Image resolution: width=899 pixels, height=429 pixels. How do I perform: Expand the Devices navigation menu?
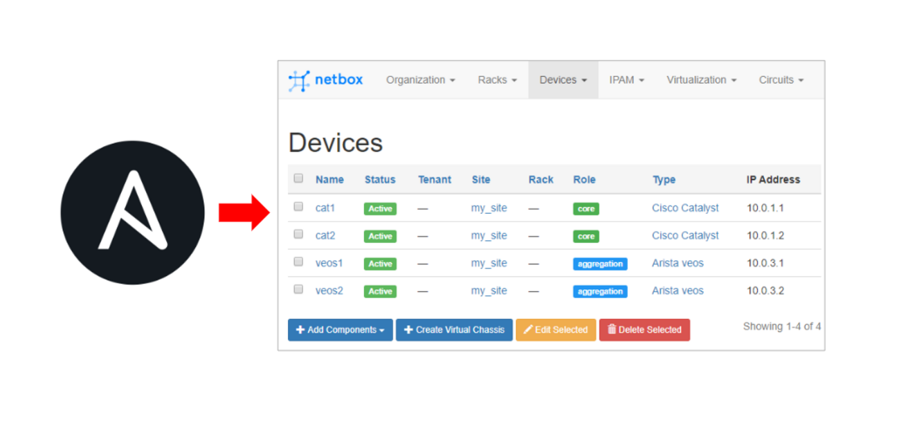pyautogui.click(x=563, y=80)
